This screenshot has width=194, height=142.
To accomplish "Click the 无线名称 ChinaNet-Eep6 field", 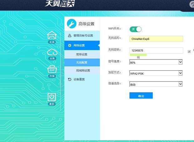I will point(156,39).
